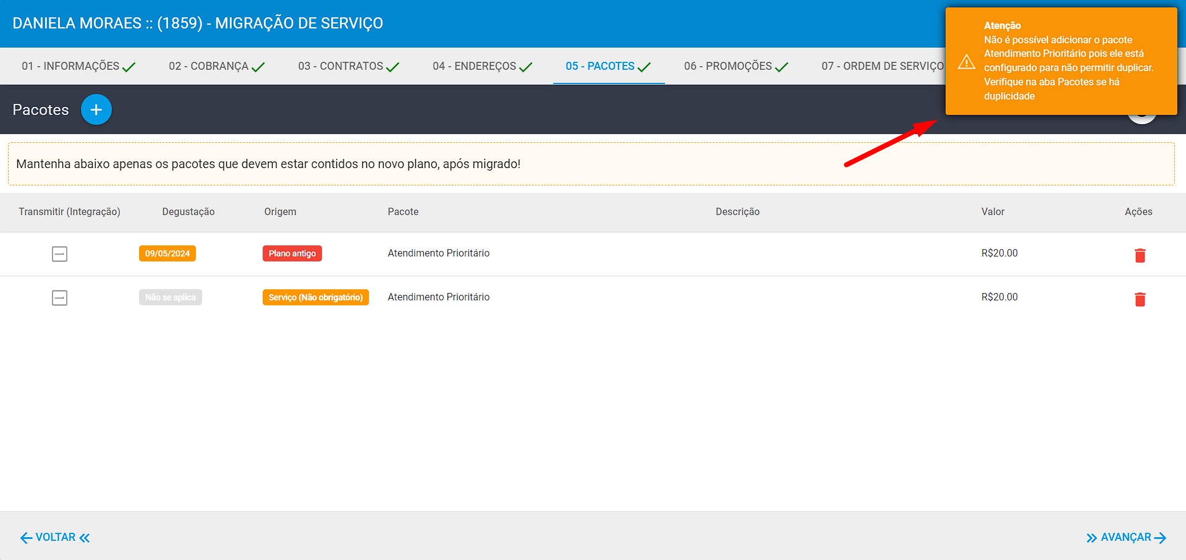Select the 05 - PACOTES tab
Viewport: 1186px width, 560px height.
coord(609,66)
